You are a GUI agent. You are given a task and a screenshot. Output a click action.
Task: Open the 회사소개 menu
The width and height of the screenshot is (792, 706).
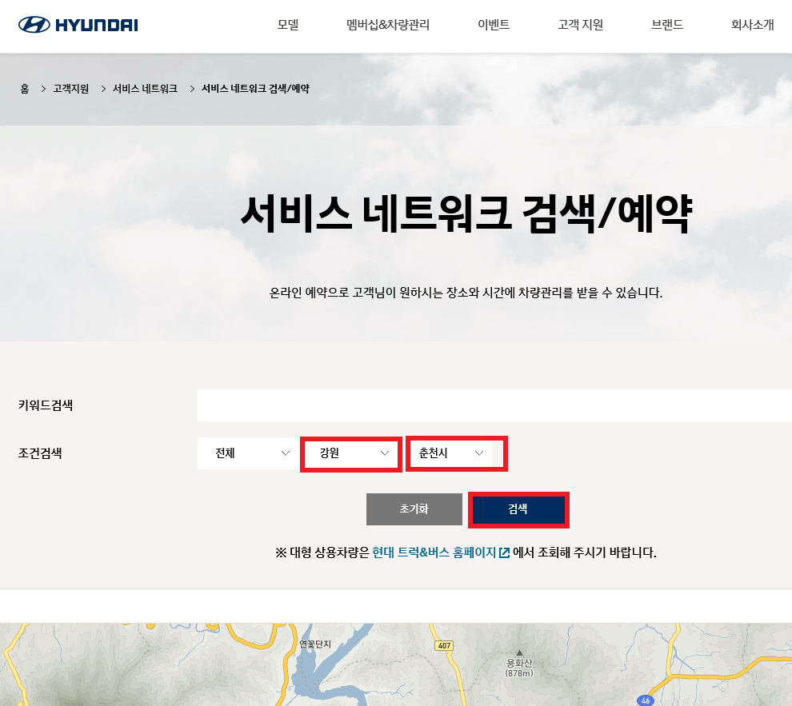point(753,25)
